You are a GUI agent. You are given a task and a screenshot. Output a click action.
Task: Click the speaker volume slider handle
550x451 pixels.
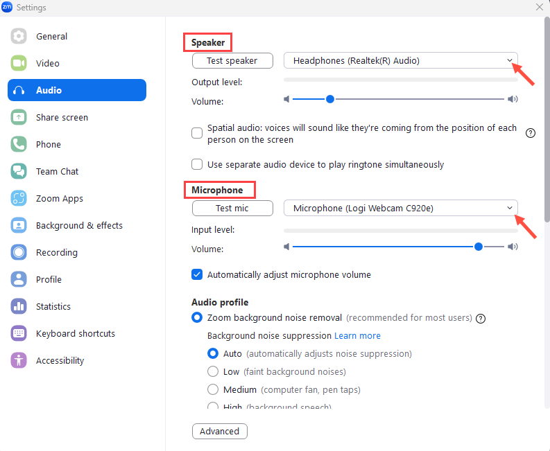[x=329, y=99]
